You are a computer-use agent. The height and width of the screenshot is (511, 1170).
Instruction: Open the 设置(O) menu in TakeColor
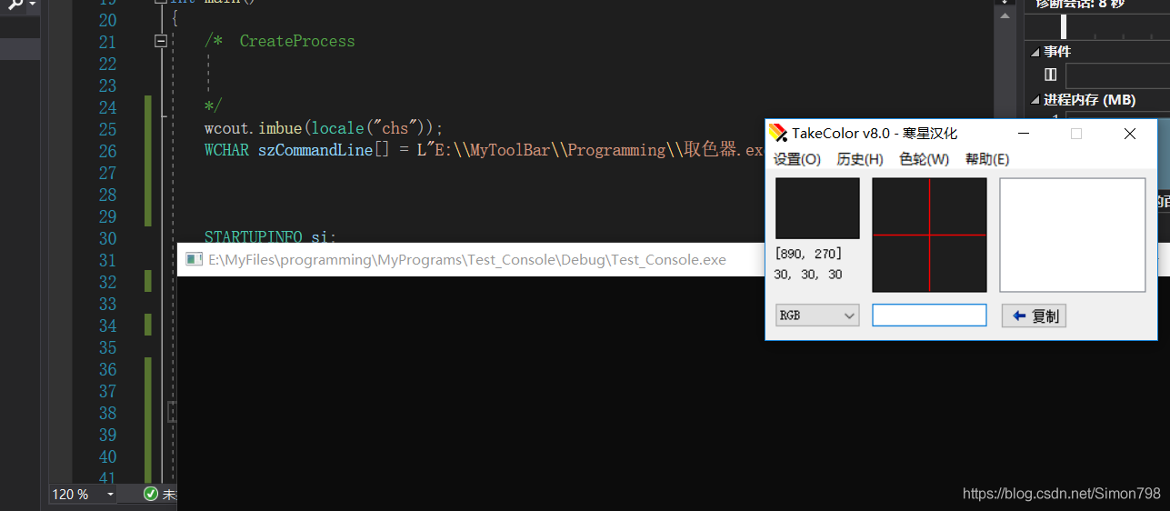click(797, 159)
